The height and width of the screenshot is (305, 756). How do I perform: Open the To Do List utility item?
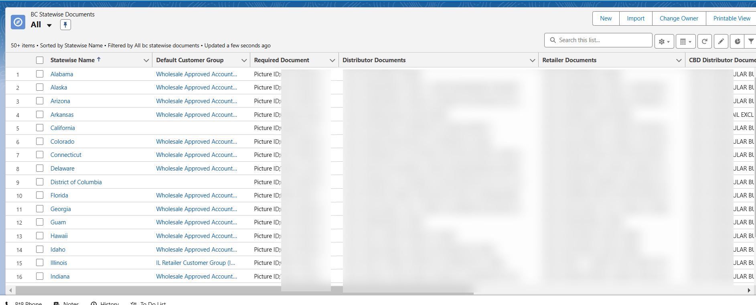(148, 303)
